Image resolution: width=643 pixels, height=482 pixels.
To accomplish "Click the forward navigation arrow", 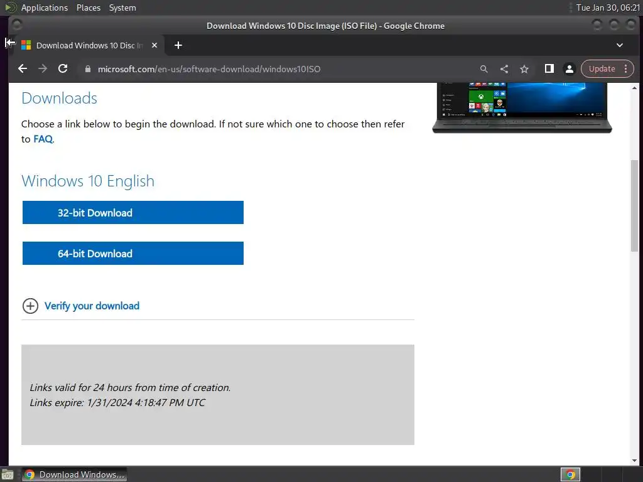I will click(x=43, y=69).
